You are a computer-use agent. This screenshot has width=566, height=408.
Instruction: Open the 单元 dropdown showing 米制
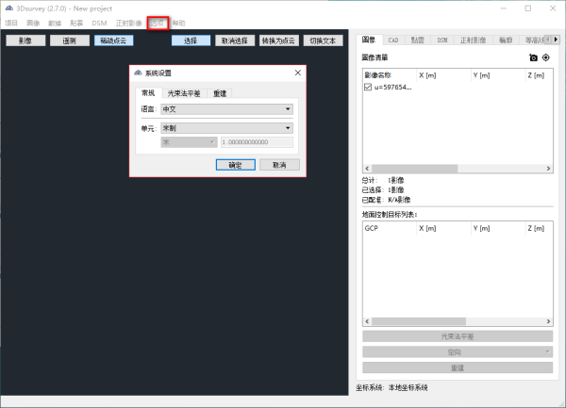coord(226,128)
